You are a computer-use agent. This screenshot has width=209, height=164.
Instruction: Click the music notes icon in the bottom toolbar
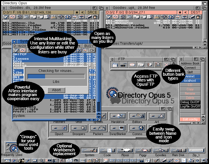62,161
